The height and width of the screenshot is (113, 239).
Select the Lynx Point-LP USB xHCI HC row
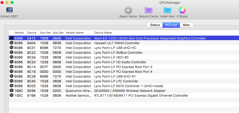[115, 48]
